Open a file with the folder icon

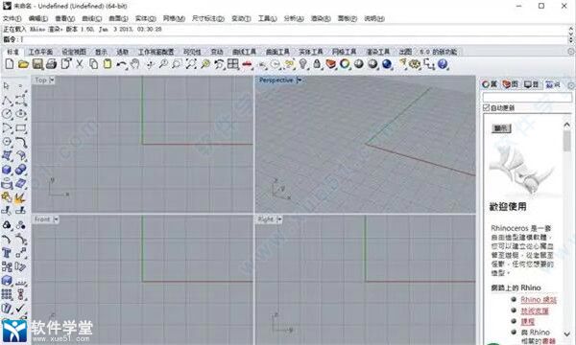pos(23,64)
